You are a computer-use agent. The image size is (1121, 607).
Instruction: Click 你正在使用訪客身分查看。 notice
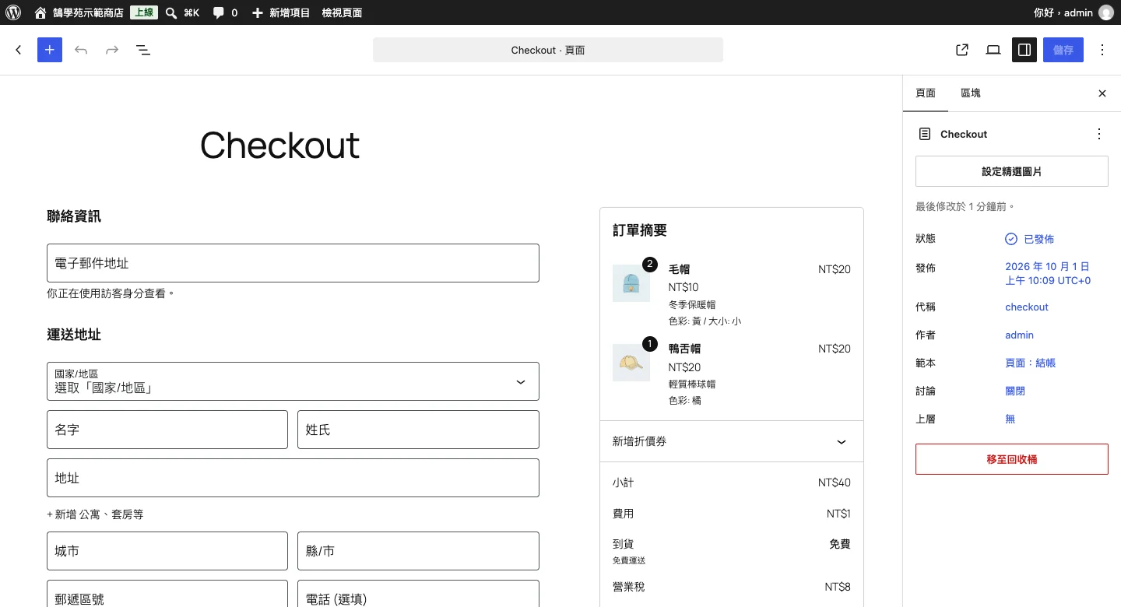coord(111,293)
